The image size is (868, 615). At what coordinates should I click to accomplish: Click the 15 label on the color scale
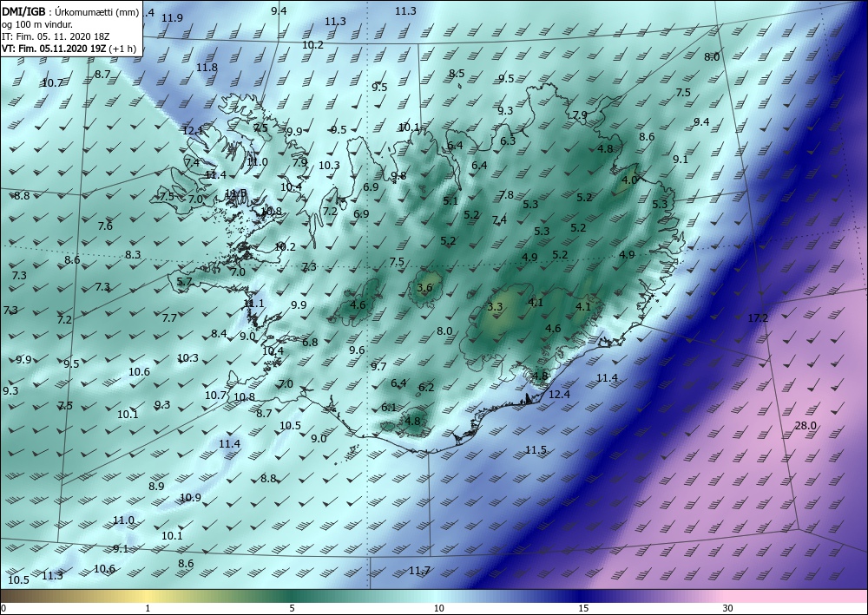pyautogui.click(x=583, y=609)
